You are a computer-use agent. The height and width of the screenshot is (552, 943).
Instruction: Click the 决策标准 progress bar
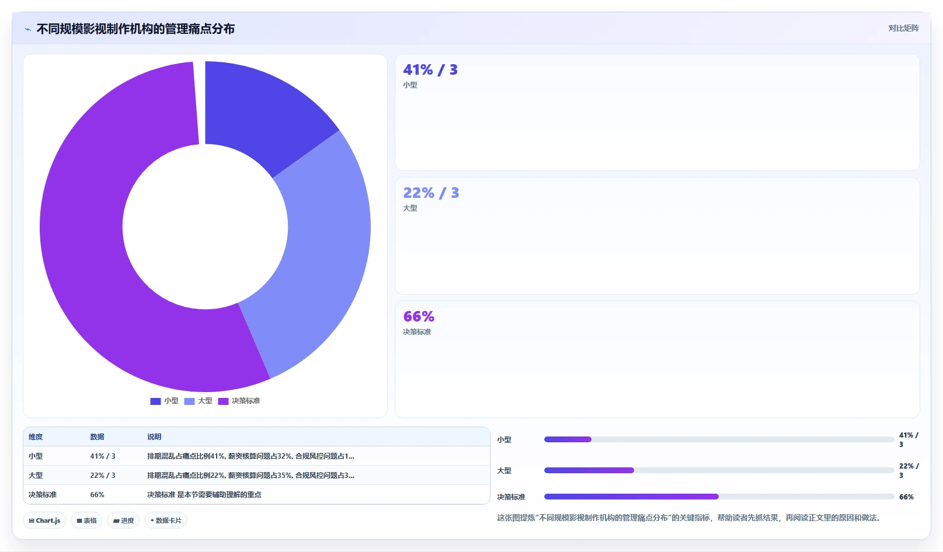[x=719, y=497]
